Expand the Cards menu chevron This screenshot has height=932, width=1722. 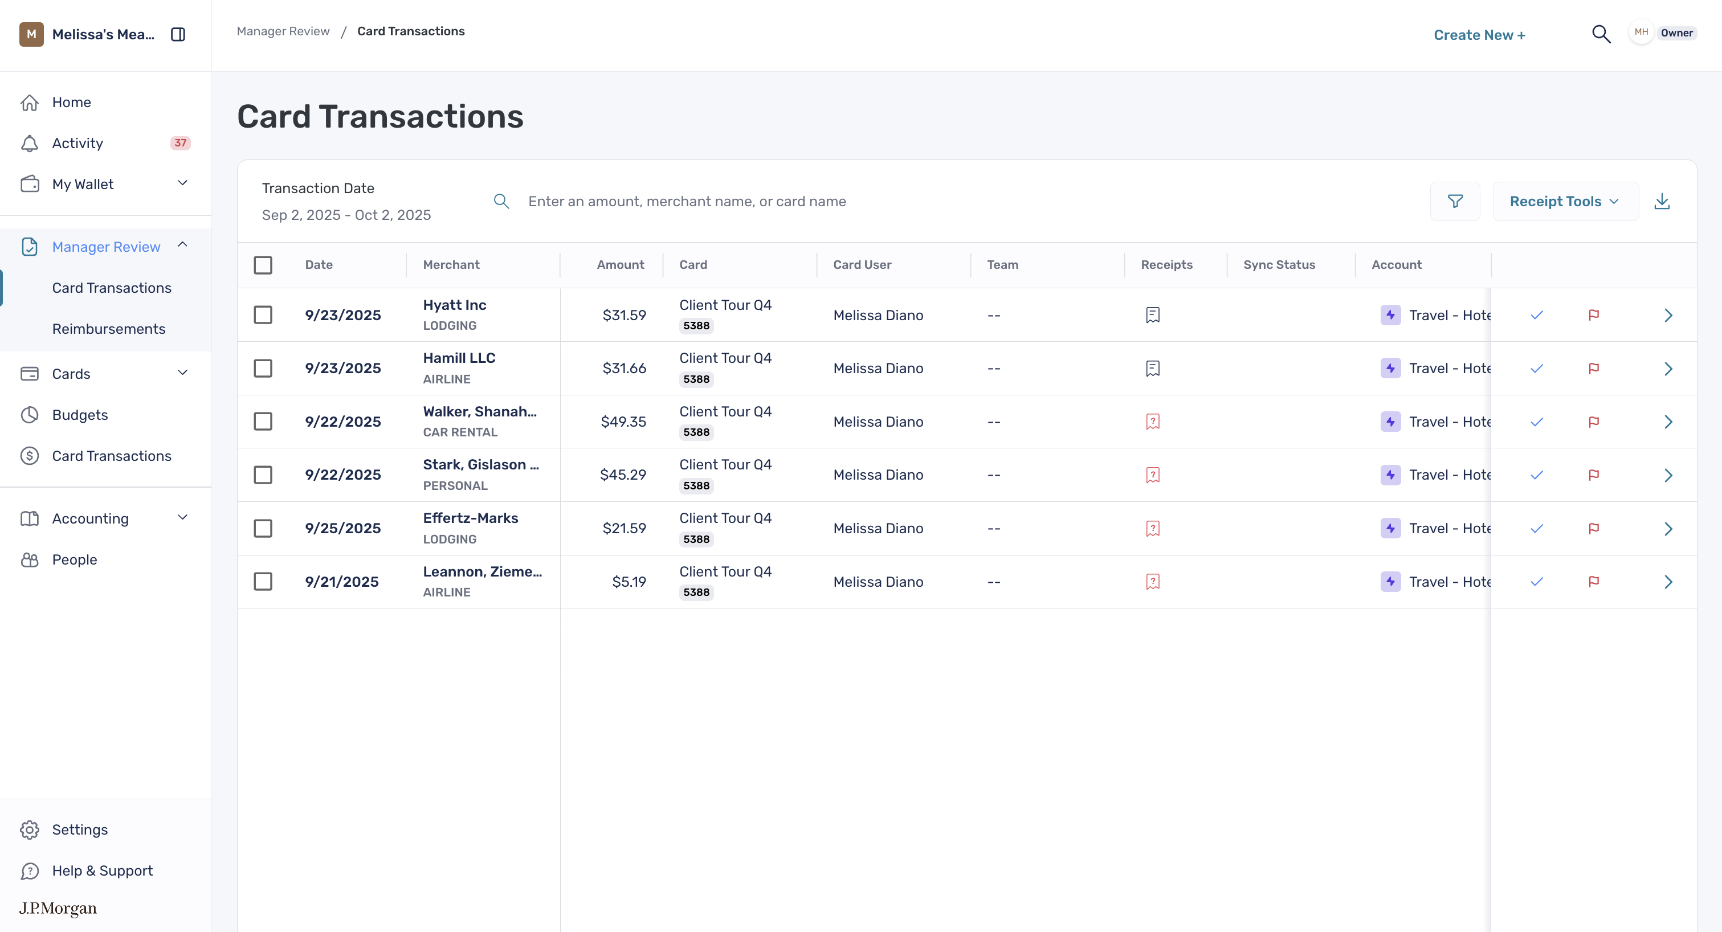182,373
